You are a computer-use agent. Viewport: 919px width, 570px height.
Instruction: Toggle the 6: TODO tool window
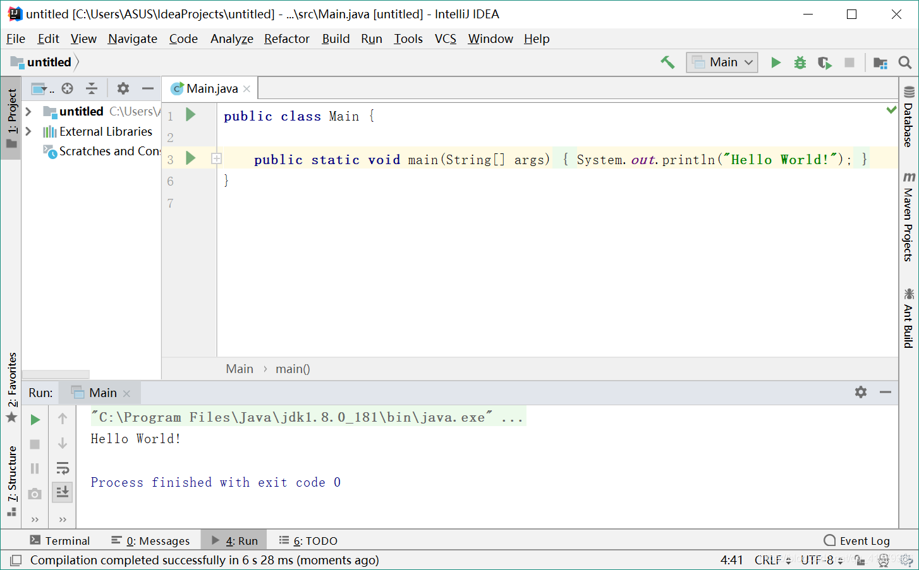[308, 540]
